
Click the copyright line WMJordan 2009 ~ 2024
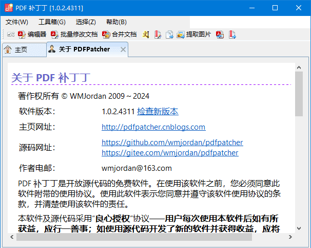click(x=84, y=96)
